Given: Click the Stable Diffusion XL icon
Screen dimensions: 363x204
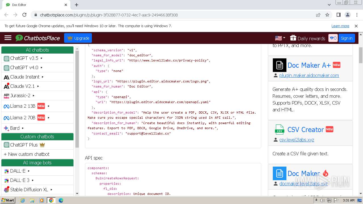Looking at the screenshot, I should (x=7, y=190).
